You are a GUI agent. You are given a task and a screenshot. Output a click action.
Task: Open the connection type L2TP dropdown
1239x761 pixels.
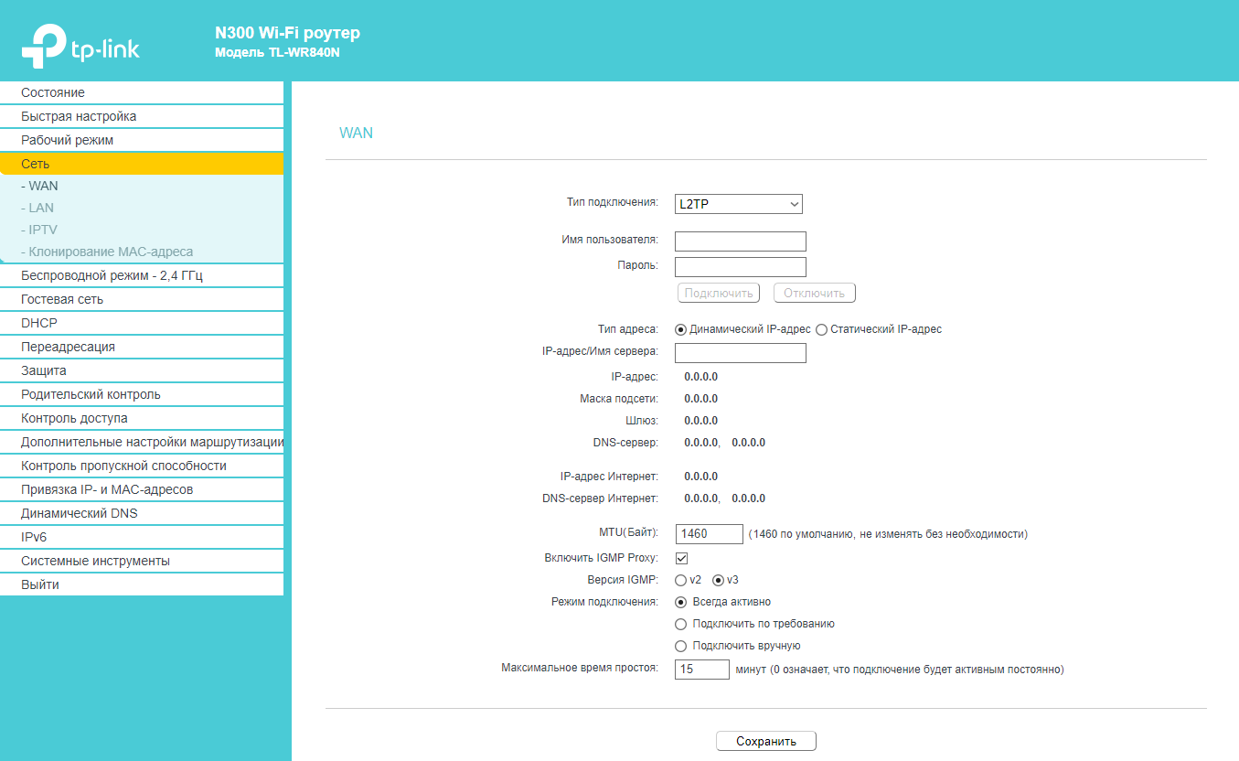point(739,204)
